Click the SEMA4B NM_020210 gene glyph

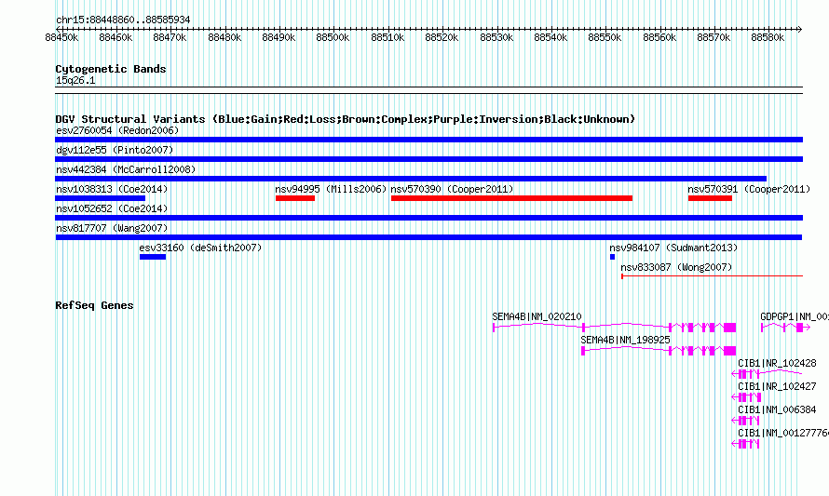(615, 328)
